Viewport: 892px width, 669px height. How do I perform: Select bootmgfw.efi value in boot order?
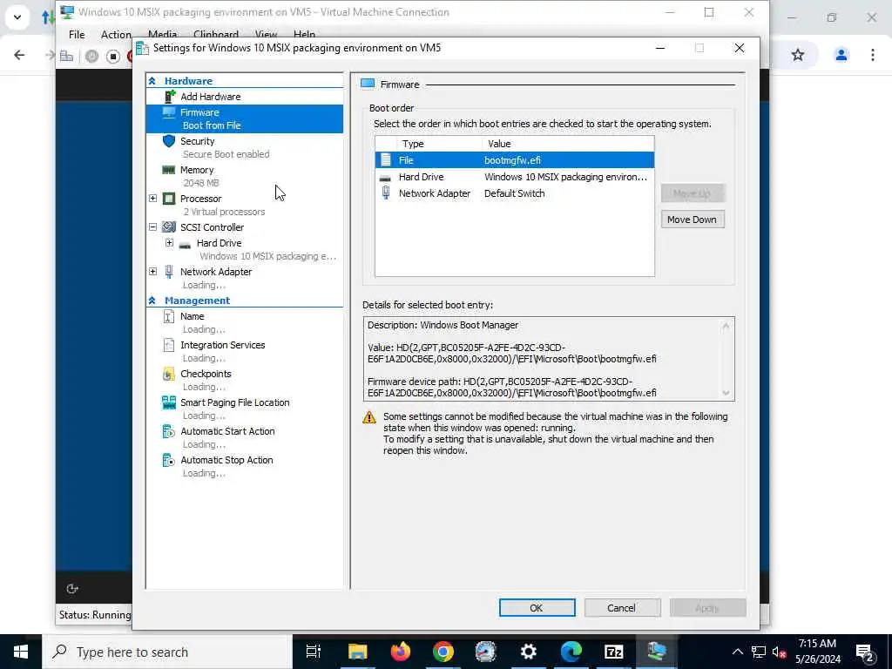(512, 160)
